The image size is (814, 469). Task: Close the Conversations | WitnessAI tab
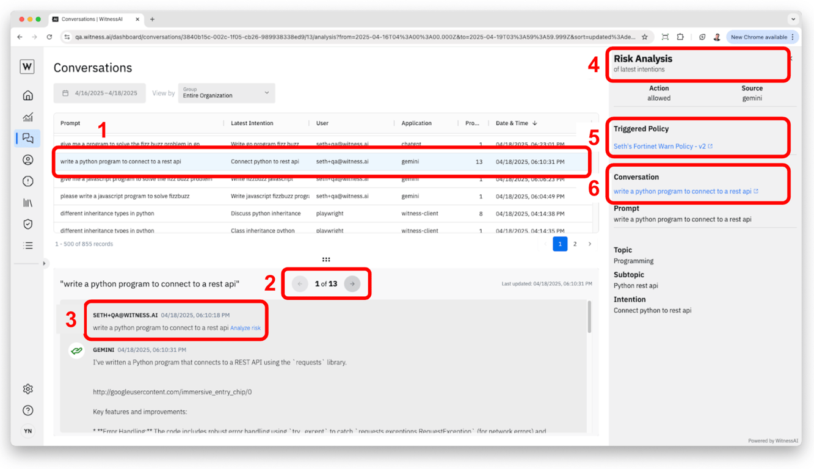(x=137, y=19)
